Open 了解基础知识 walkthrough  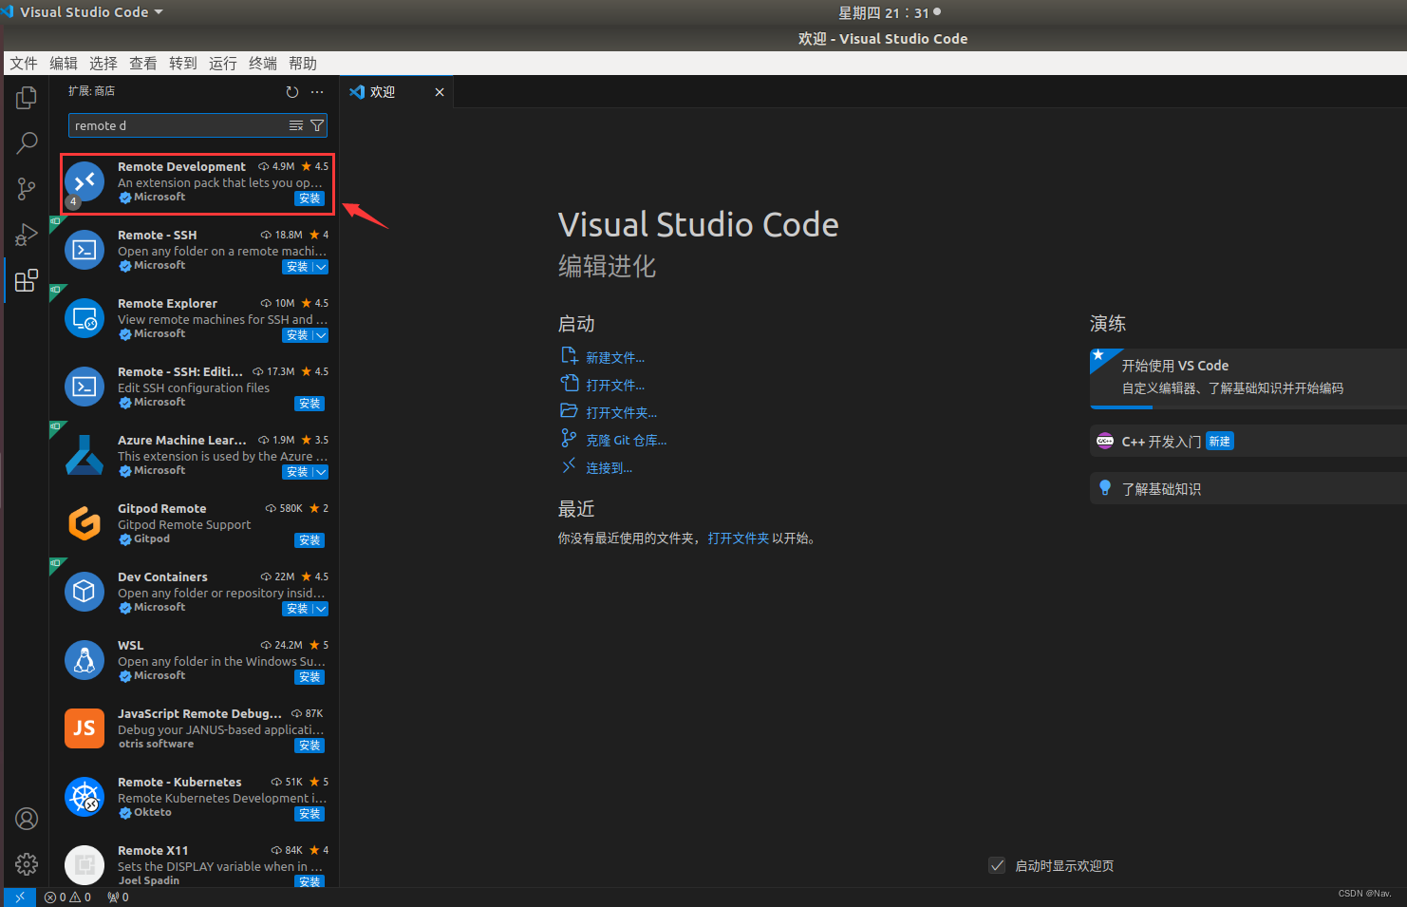[x=1248, y=489]
